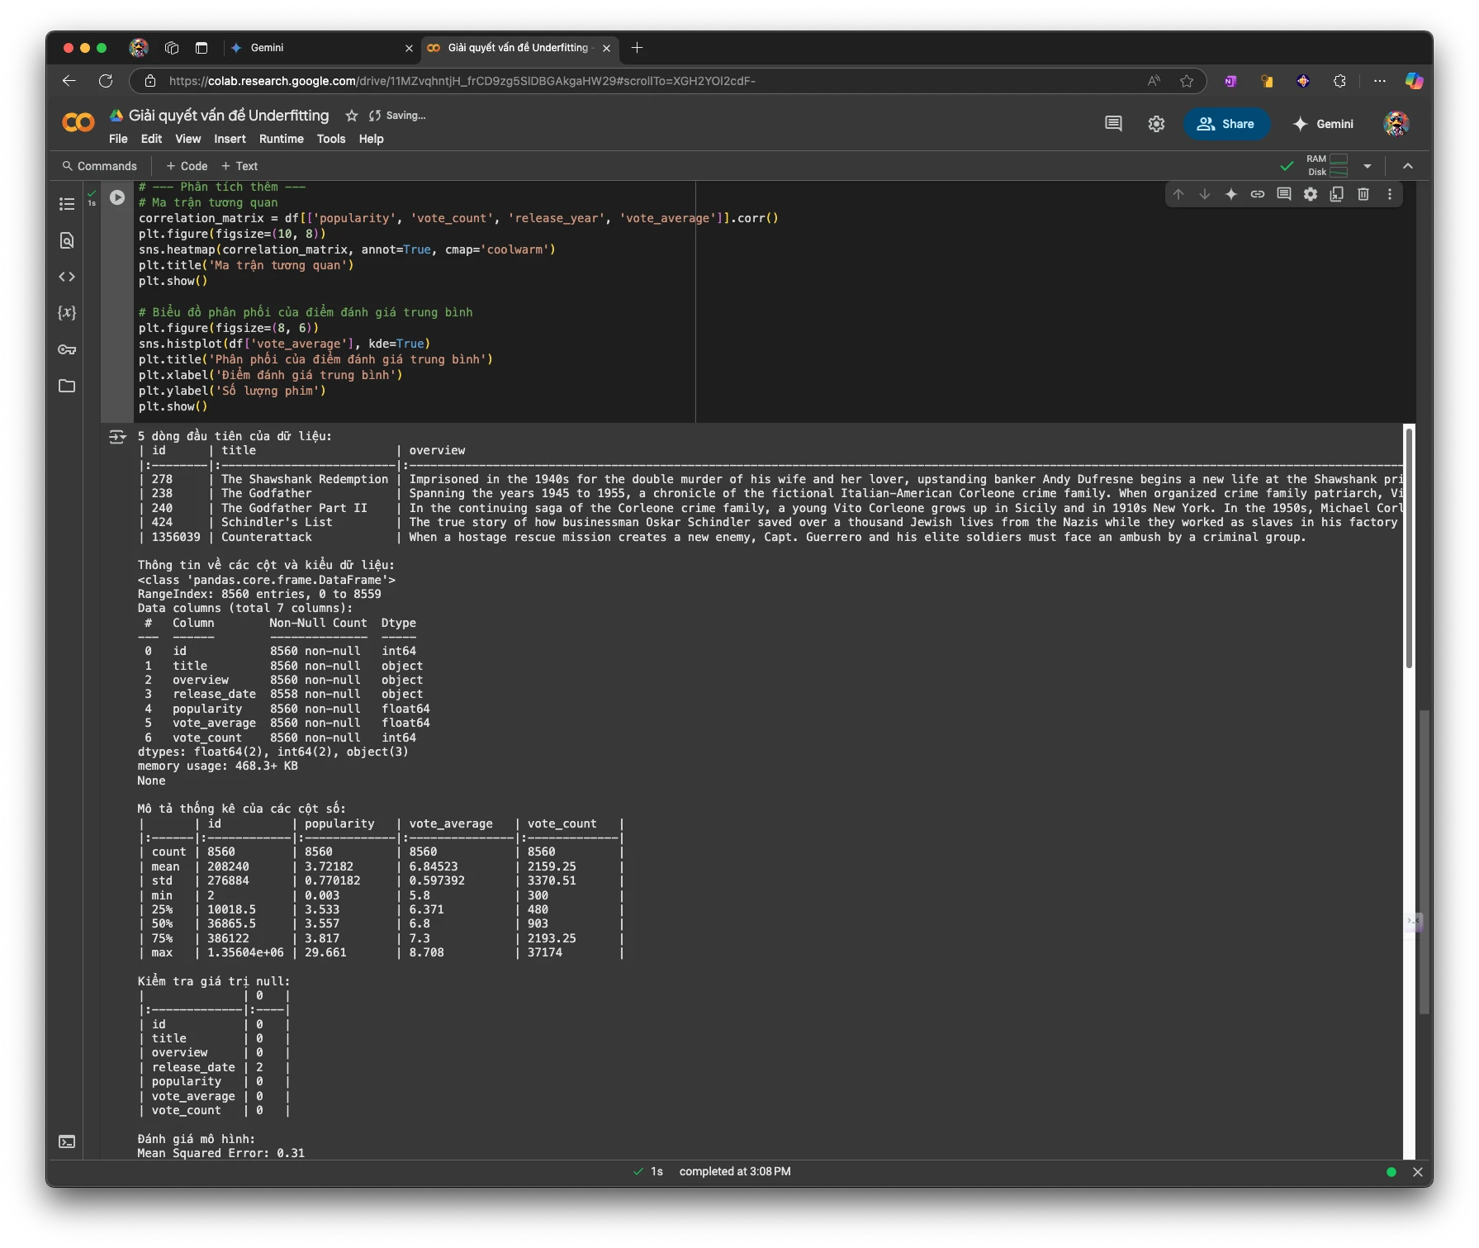Viewport: 1479px width, 1248px height.
Task: Open the find and replace panel
Action: (x=67, y=240)
